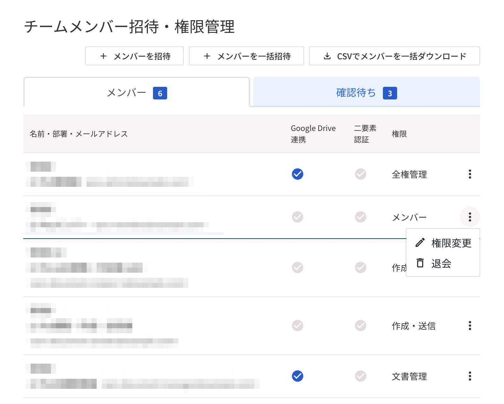Open the three-dot menu for the 全権管理 member
The height and width of the screenshot is (404, 504).
(x=470, y=174)
